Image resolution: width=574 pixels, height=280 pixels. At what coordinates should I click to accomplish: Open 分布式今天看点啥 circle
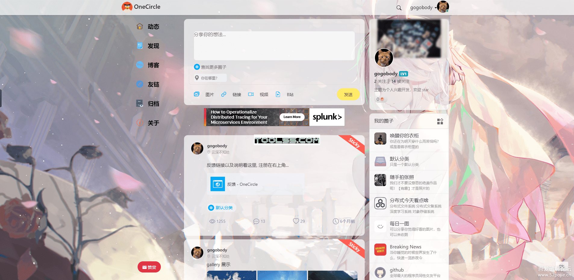(x=409, y=205)
